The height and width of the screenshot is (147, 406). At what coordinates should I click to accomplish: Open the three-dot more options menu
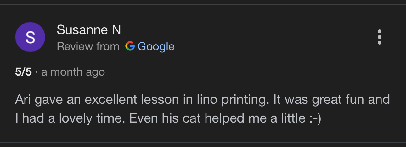point(379,37)
